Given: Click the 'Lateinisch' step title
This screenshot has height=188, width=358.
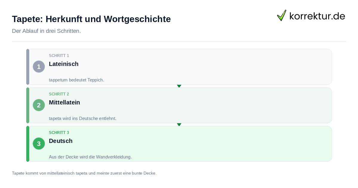Looking at the screenshot, I should click(64, 64).
